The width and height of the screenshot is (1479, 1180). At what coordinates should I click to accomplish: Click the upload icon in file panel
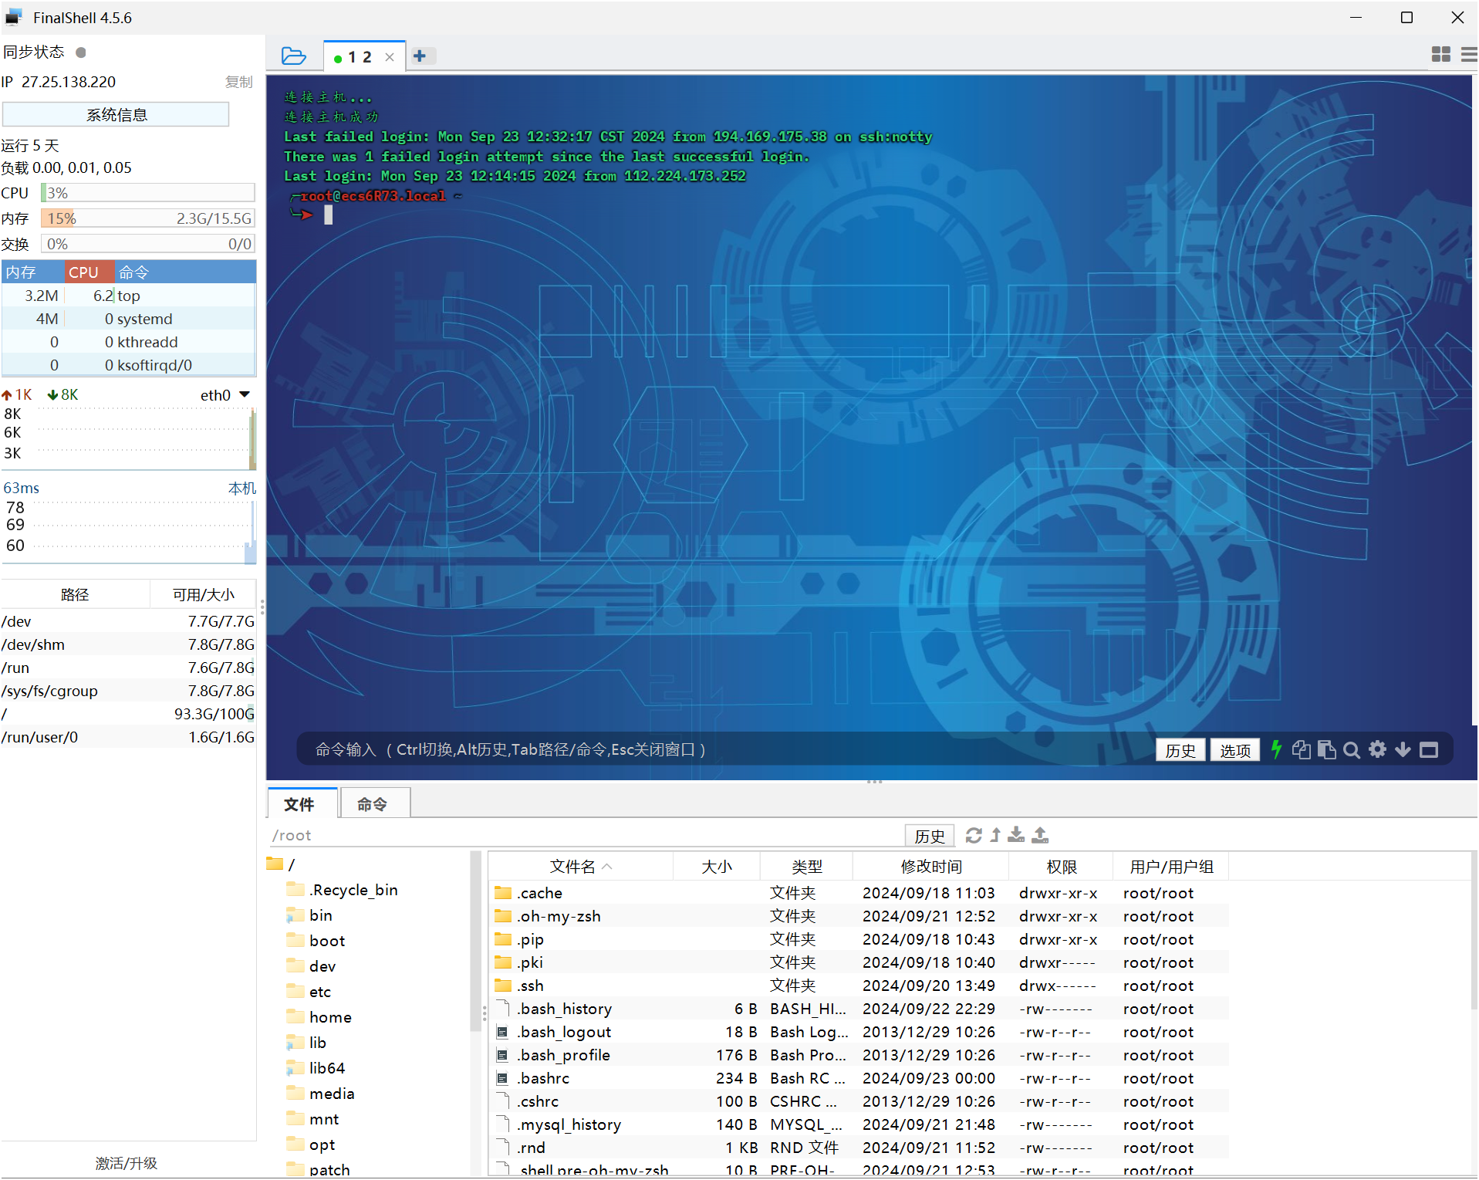1040,835
